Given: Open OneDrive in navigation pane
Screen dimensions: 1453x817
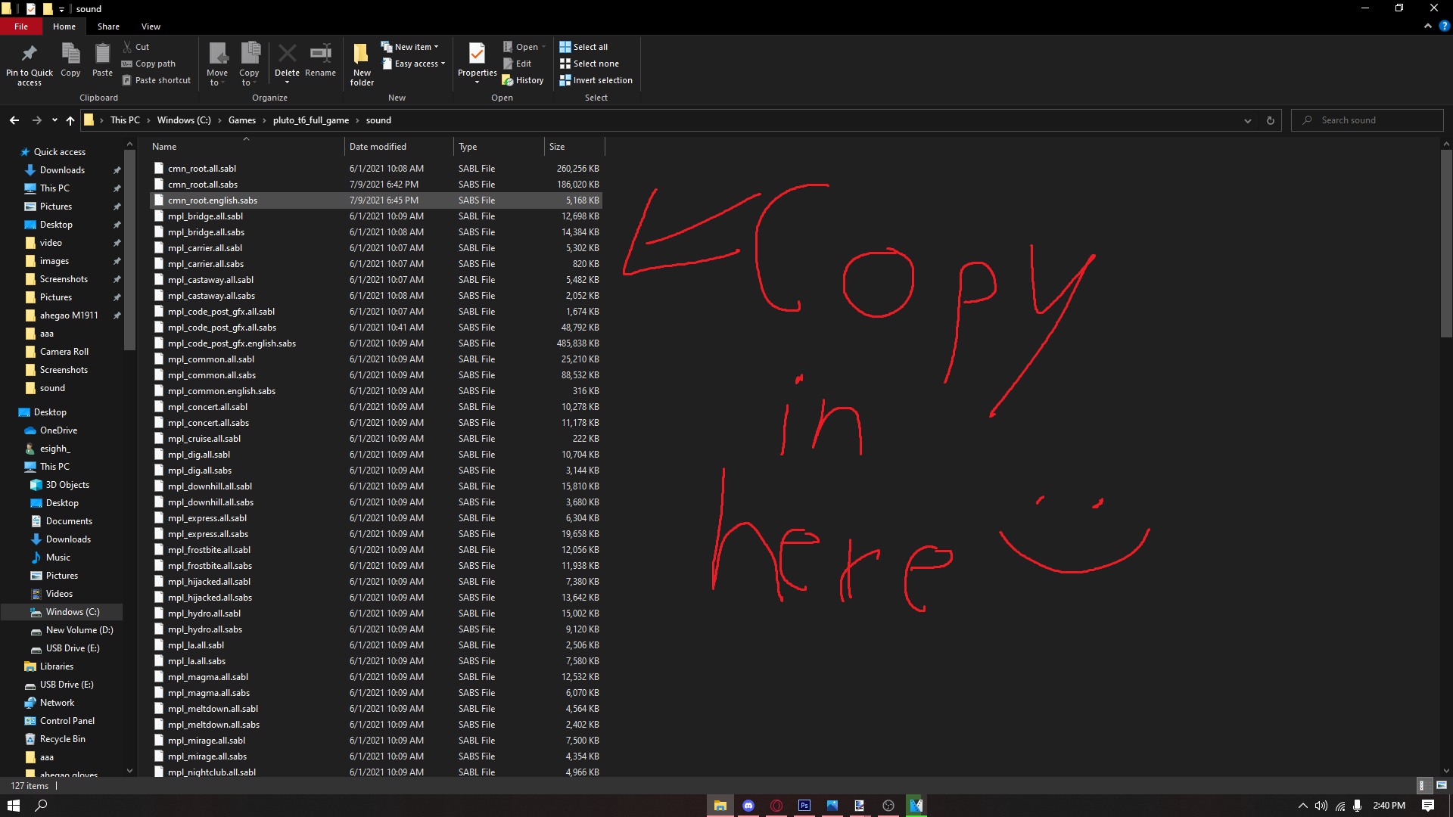Looking at the screenshot, I should pyautogui.click(x=58, y=430).
